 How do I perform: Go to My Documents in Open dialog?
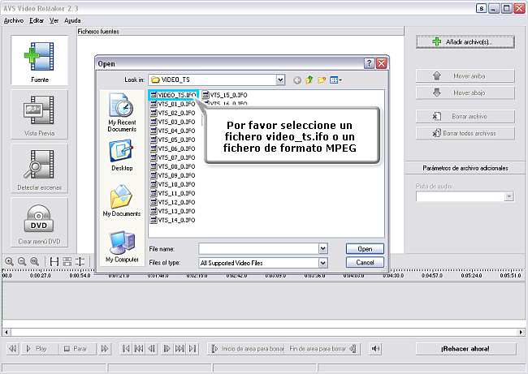click(122, 200)
